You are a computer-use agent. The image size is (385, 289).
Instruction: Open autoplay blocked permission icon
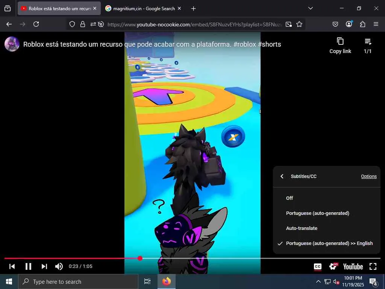[x=101, y=24]
